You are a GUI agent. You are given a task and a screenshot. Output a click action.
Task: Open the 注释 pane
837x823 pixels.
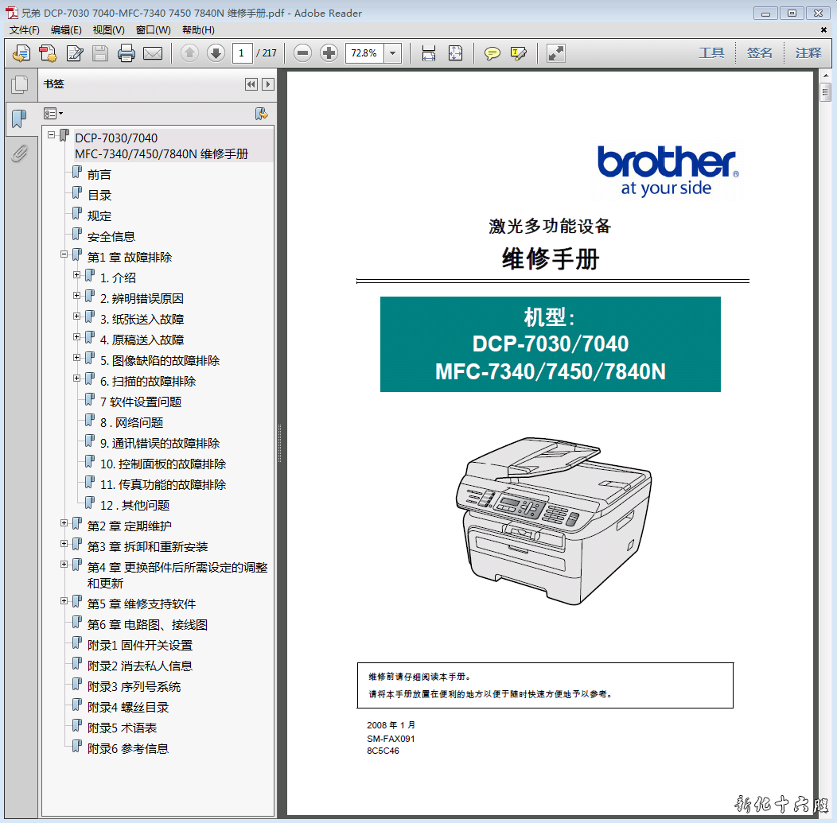[x=808, y=53]
